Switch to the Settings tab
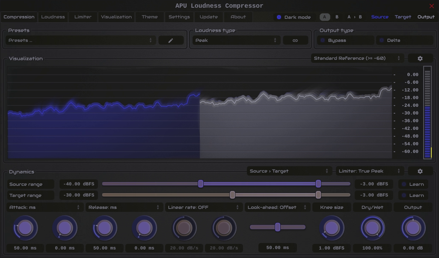This screenshot has height=258, width=439. [x=179, y=17]
